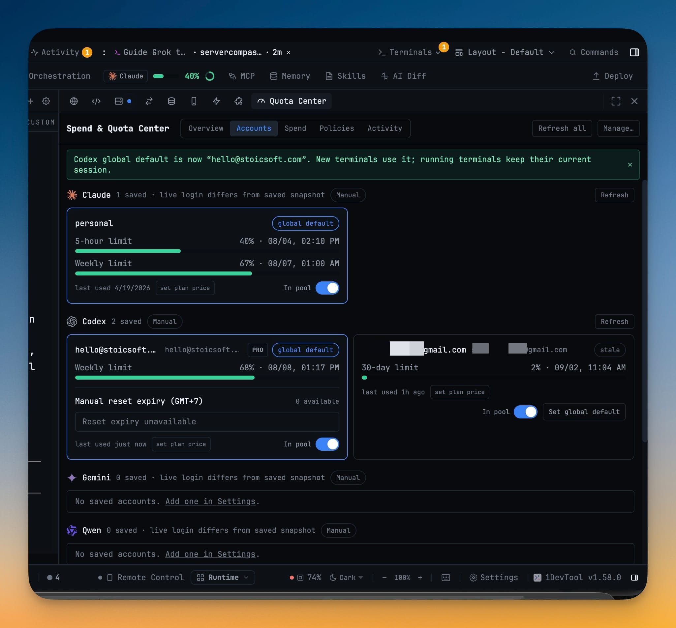Toggle In pool for the personal Claude account
Viewport: 676px width, 628px height.
(x=327, y=288)
